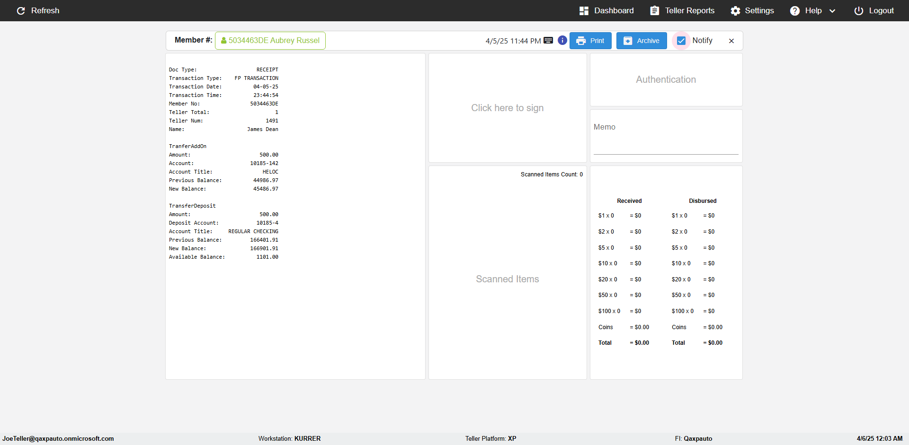Click the Received Total label
This screenshot has width=909, height=445.
[x=605, y=343]
